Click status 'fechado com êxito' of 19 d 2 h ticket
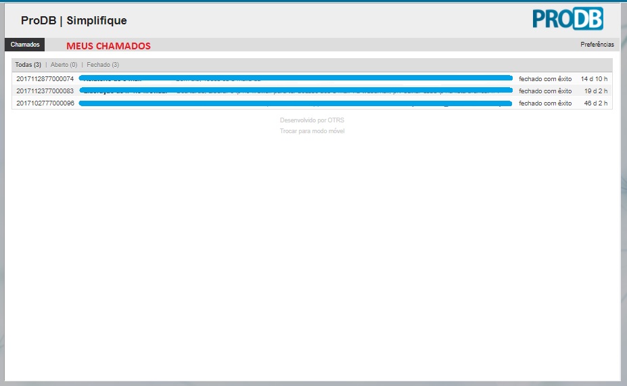Screen dimensions: 627x386 pos(545,91)
